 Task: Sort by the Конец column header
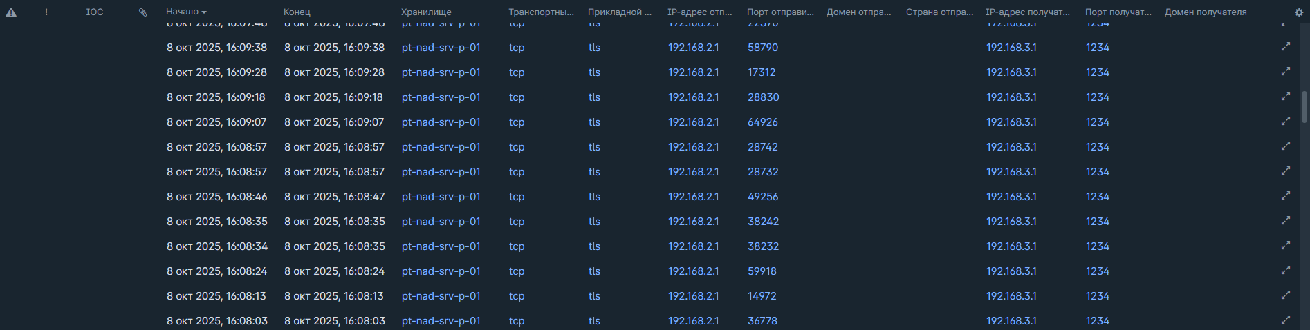[297, 12]
